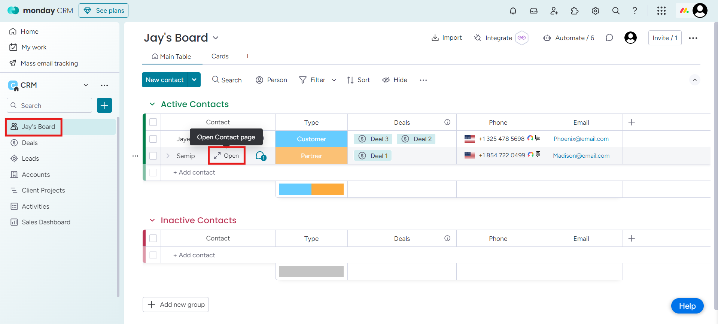Open the toolbar more options ellipsis
Image resolution: width=718 pixels, height=324 pixels.
point(423,80)
